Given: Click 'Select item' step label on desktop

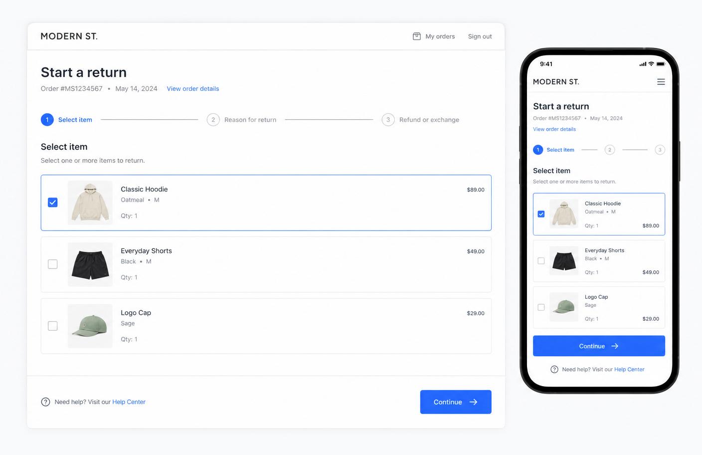Looking at the screenshot, I should click(x=75, y=120).
